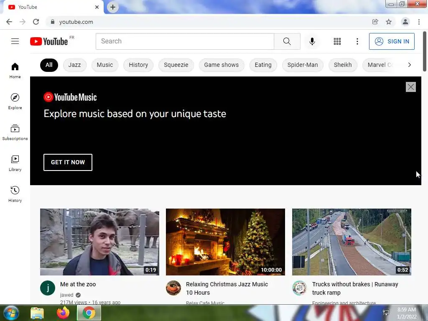Show more category chips with the arrow
Screen dimensions: 428x321
point(409,65)
